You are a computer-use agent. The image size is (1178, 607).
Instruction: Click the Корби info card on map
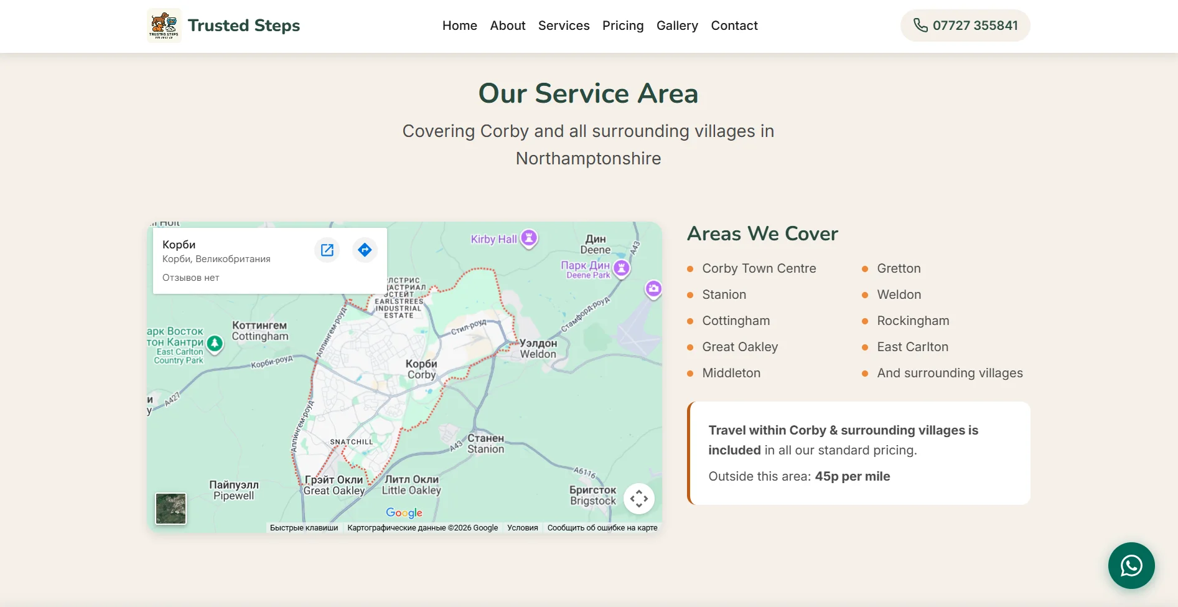217,258
